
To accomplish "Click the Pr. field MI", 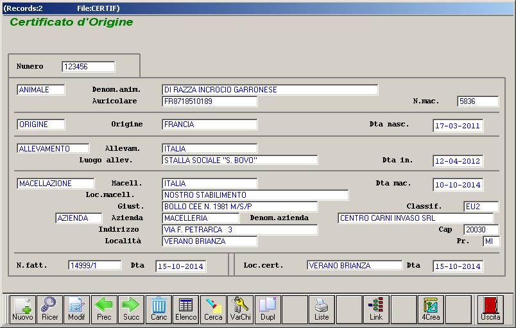I will 492,241.
